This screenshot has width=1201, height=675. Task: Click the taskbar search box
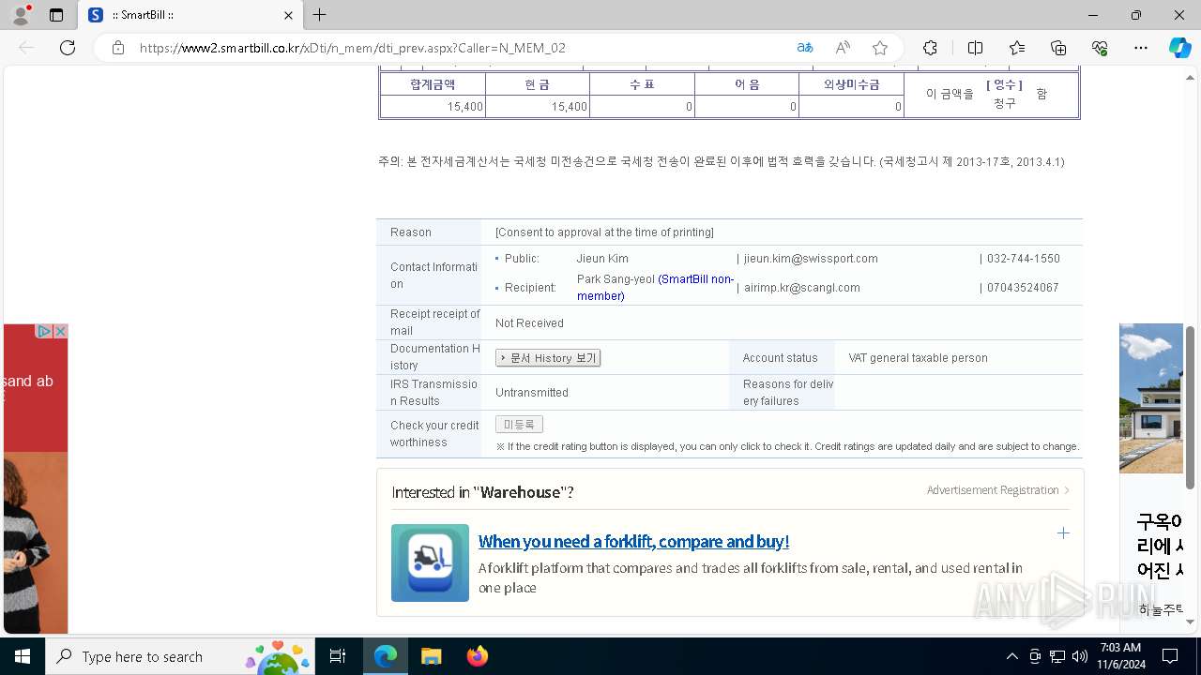(180, 656)
